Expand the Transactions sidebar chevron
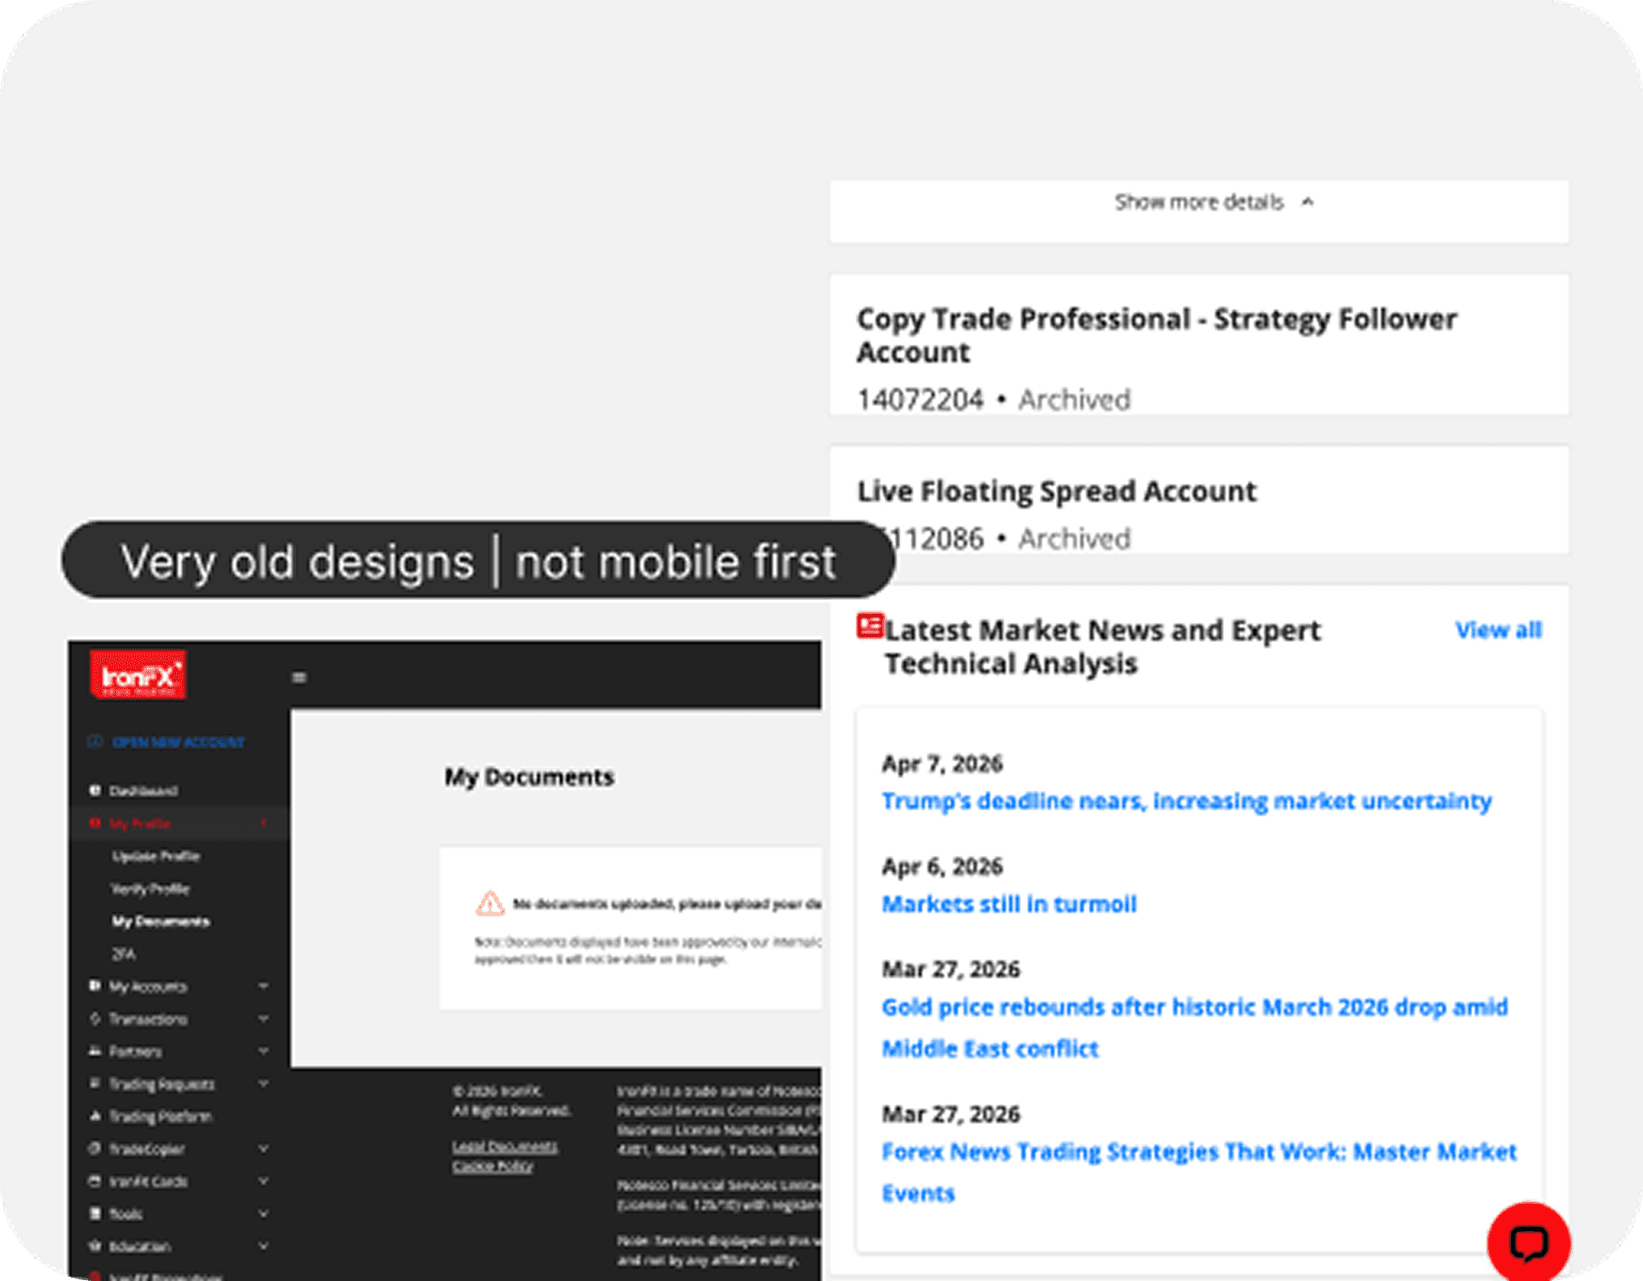Screen dimensions: 1643x1281 point(264,1018)
